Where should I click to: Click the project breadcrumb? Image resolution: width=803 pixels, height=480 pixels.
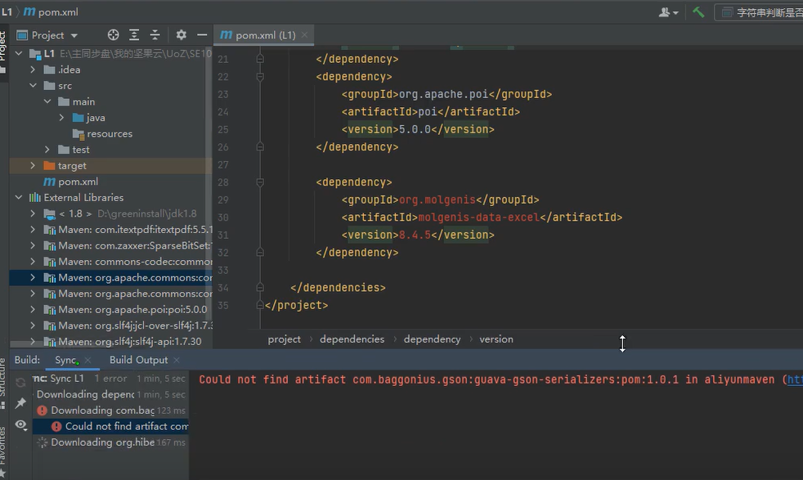pos(285,339)
